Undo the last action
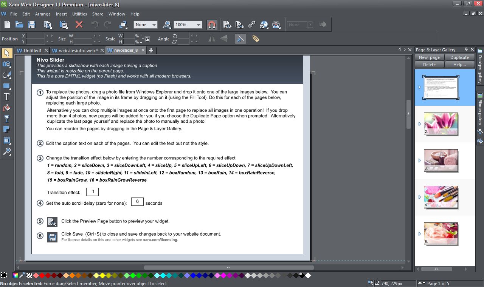484x287 pixels. [x=95, y=25]
